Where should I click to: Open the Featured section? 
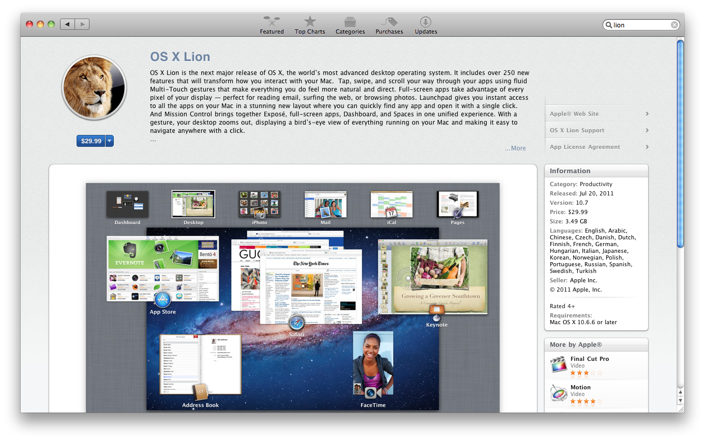point(272,25)
